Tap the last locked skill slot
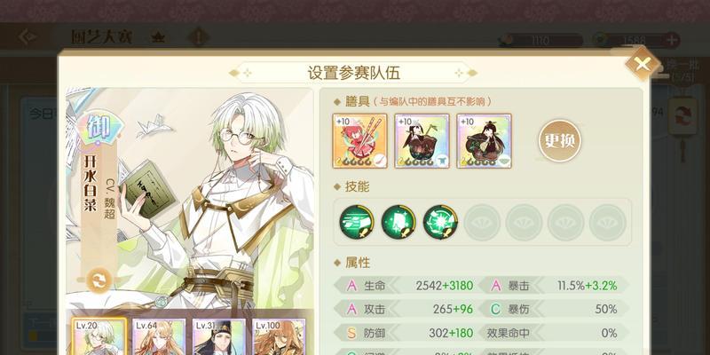Screen dimensions: 710x355 coord(608,223)
